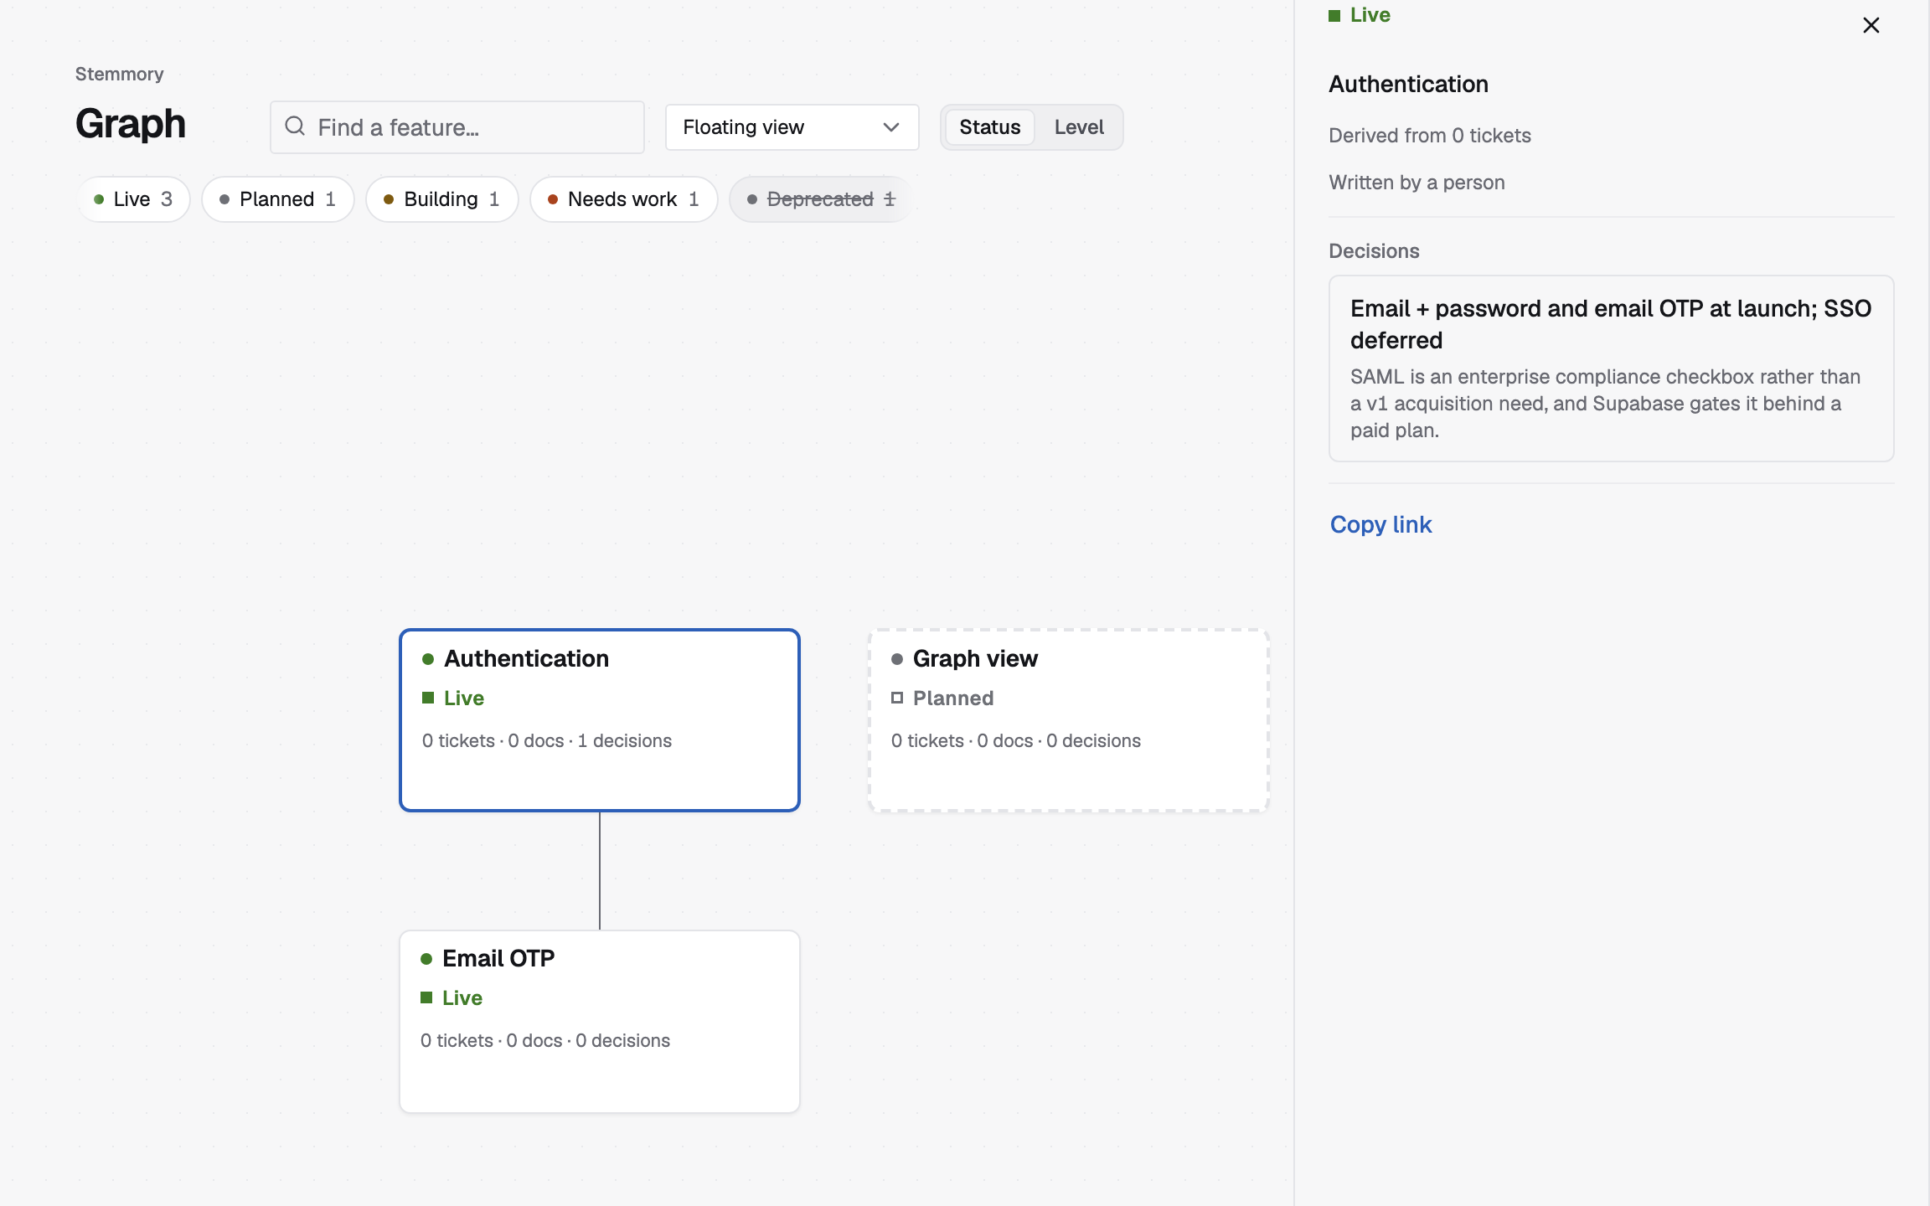The image size is (1930, 1206).
Task: Click the Graph page title
Action: coord(131,124)
